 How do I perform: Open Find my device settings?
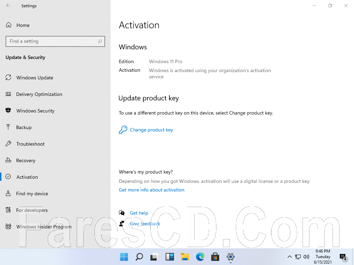point(32,194)
